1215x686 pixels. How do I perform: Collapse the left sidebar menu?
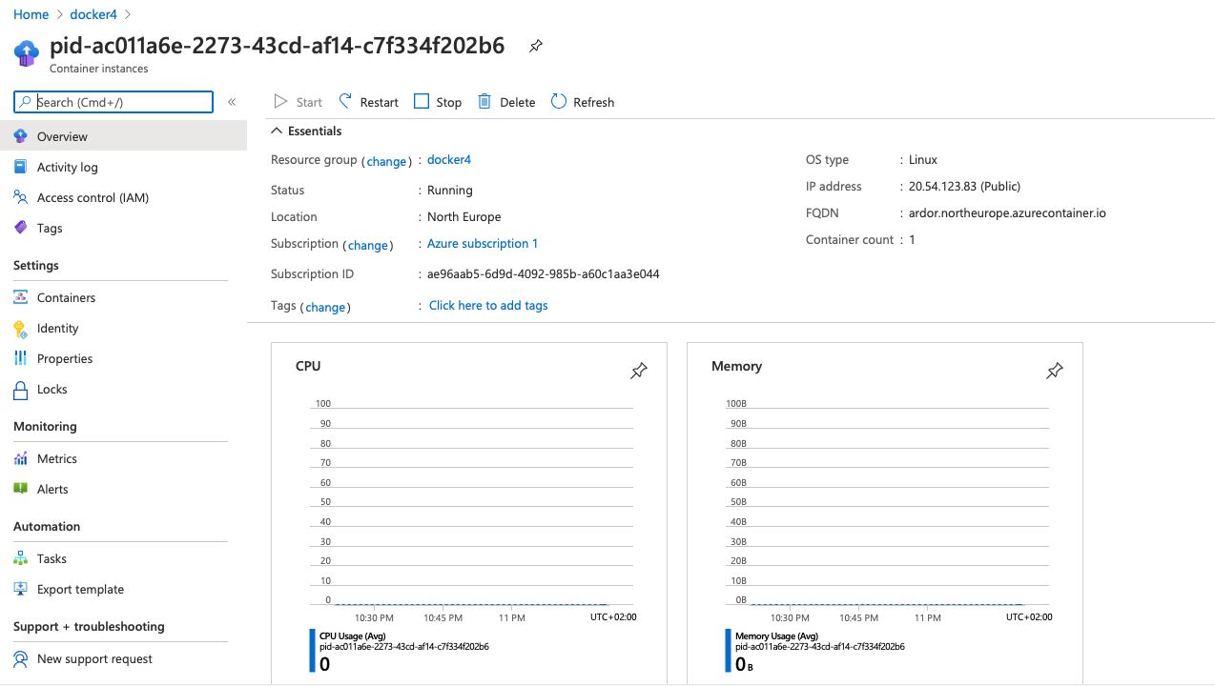tap(232, 102)
